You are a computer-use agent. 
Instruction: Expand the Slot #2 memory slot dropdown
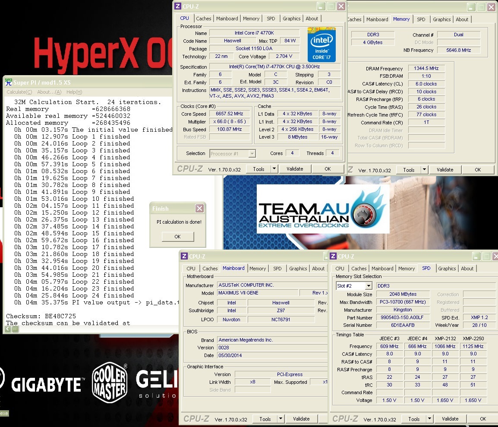[369, 286]
